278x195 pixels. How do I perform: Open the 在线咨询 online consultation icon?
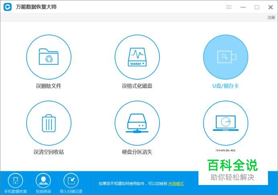coord(43,181)
